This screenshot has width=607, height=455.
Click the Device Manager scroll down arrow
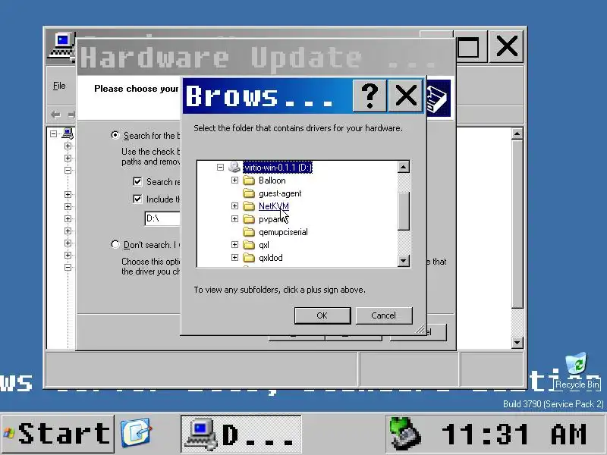point(517,343)
